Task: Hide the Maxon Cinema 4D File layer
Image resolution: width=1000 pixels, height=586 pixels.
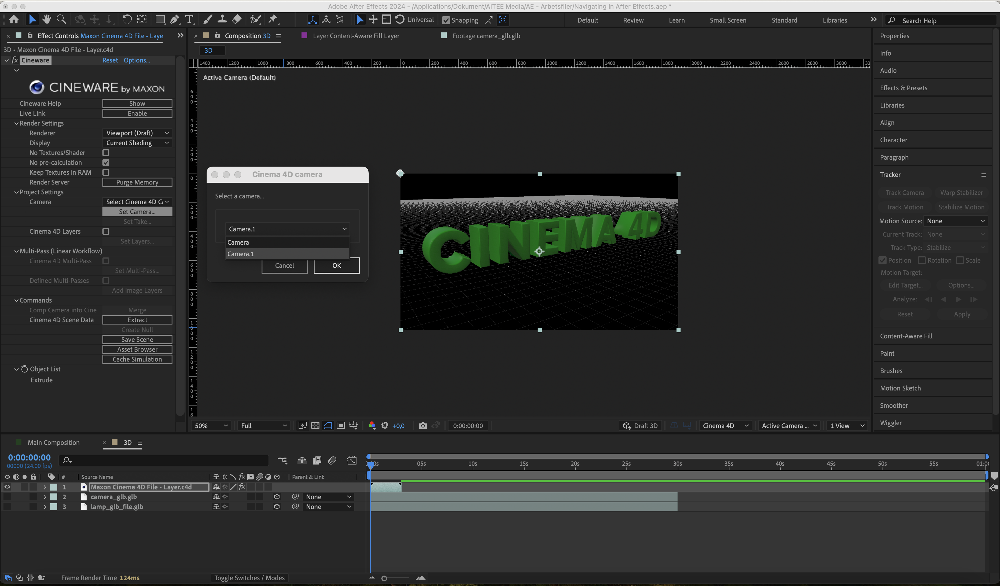Action: pos(7,487)
